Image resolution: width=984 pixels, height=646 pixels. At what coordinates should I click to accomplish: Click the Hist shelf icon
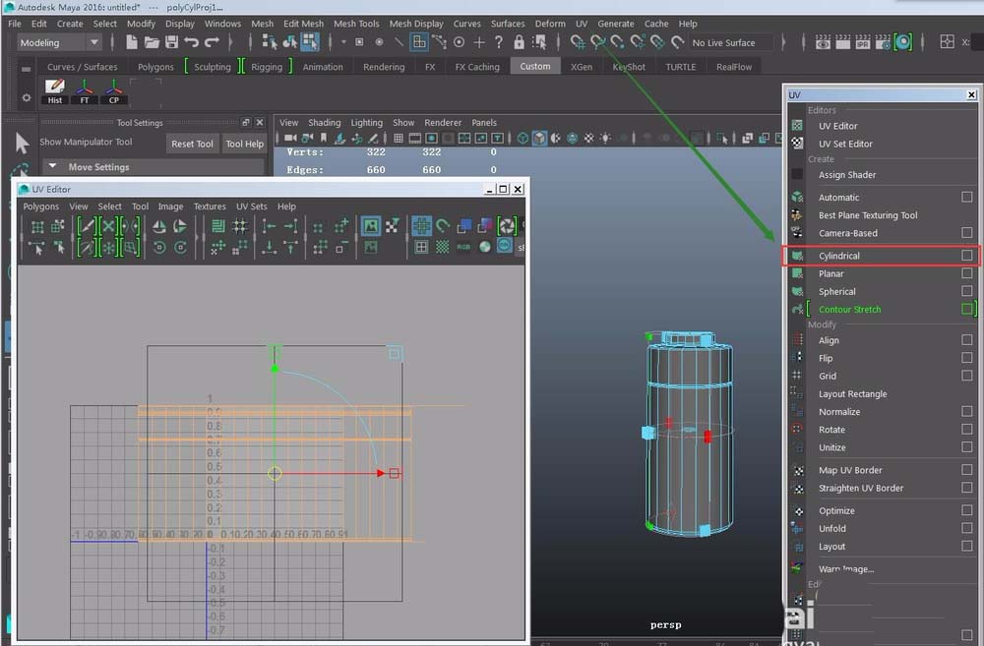coord(55,91)
